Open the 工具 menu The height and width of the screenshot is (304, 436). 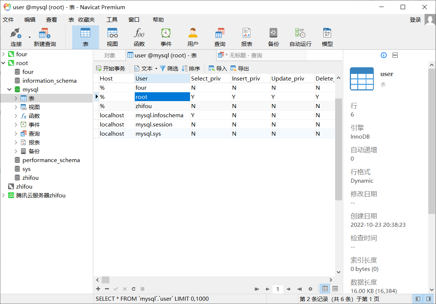(112, 20)
